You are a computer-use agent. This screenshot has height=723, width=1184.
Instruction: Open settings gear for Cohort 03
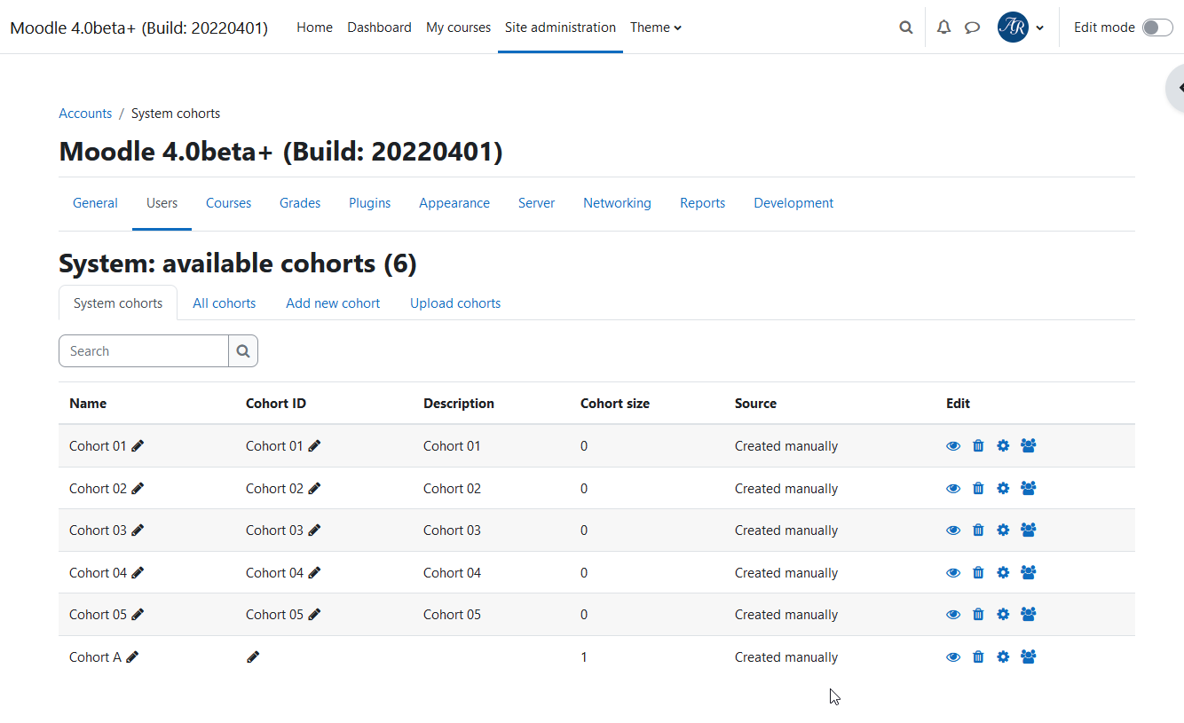click(x=1003, y=530)
